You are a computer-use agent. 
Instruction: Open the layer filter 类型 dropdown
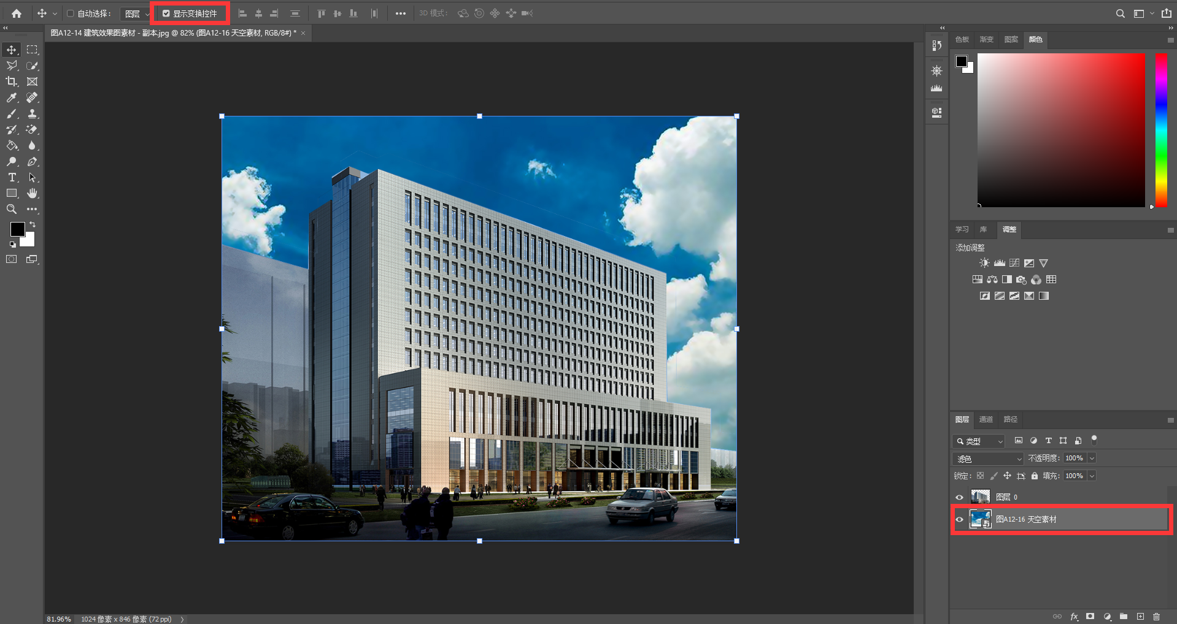[x=978, y=441]
